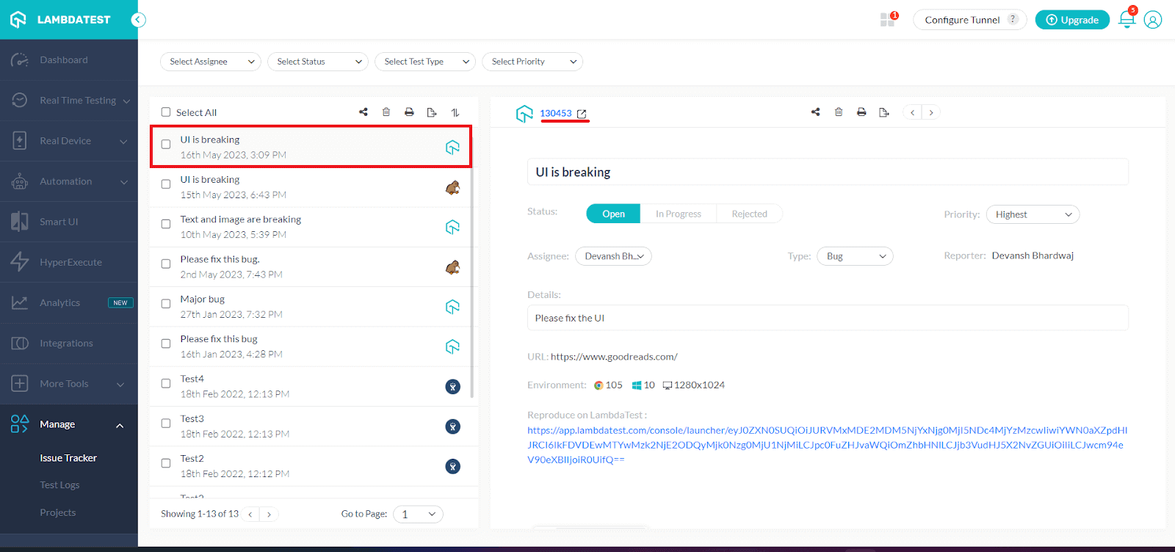
Task: Click the round icon on the Test3 row
Action: [x=453, y=426]
